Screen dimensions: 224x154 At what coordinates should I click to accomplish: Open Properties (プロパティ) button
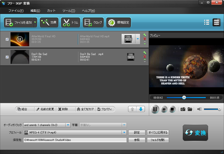tap(105, 109)
